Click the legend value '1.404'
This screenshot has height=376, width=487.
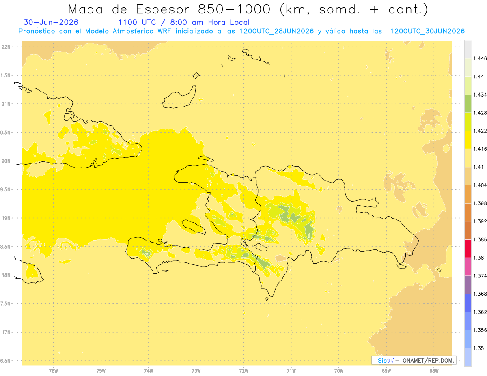[x=481, y=185]
